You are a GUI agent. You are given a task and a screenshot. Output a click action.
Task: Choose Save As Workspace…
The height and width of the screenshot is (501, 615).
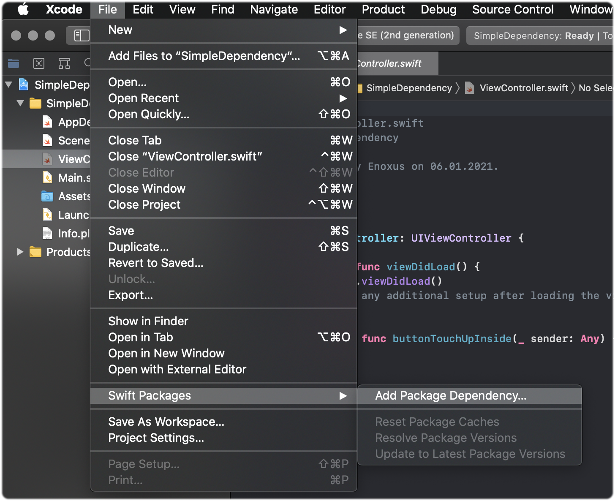pyautogui.click(x=224, y=422)
